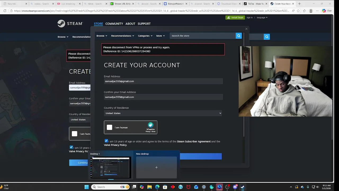Open the Valve Privacy Policy link
Screen dimensions: 339x191
coord(115,145)
